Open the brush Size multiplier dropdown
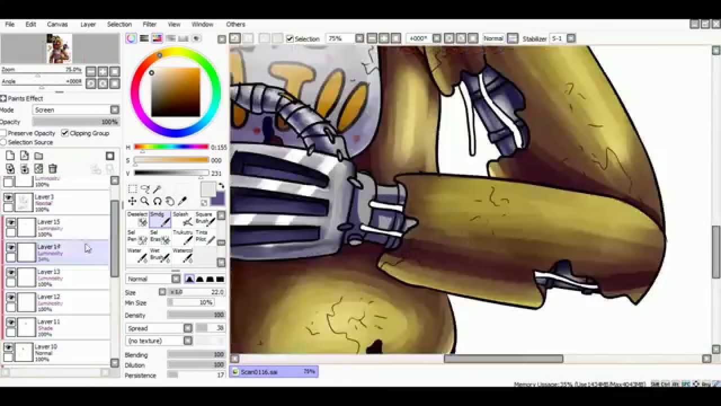 pyautogui.click(x=163, y=292)
